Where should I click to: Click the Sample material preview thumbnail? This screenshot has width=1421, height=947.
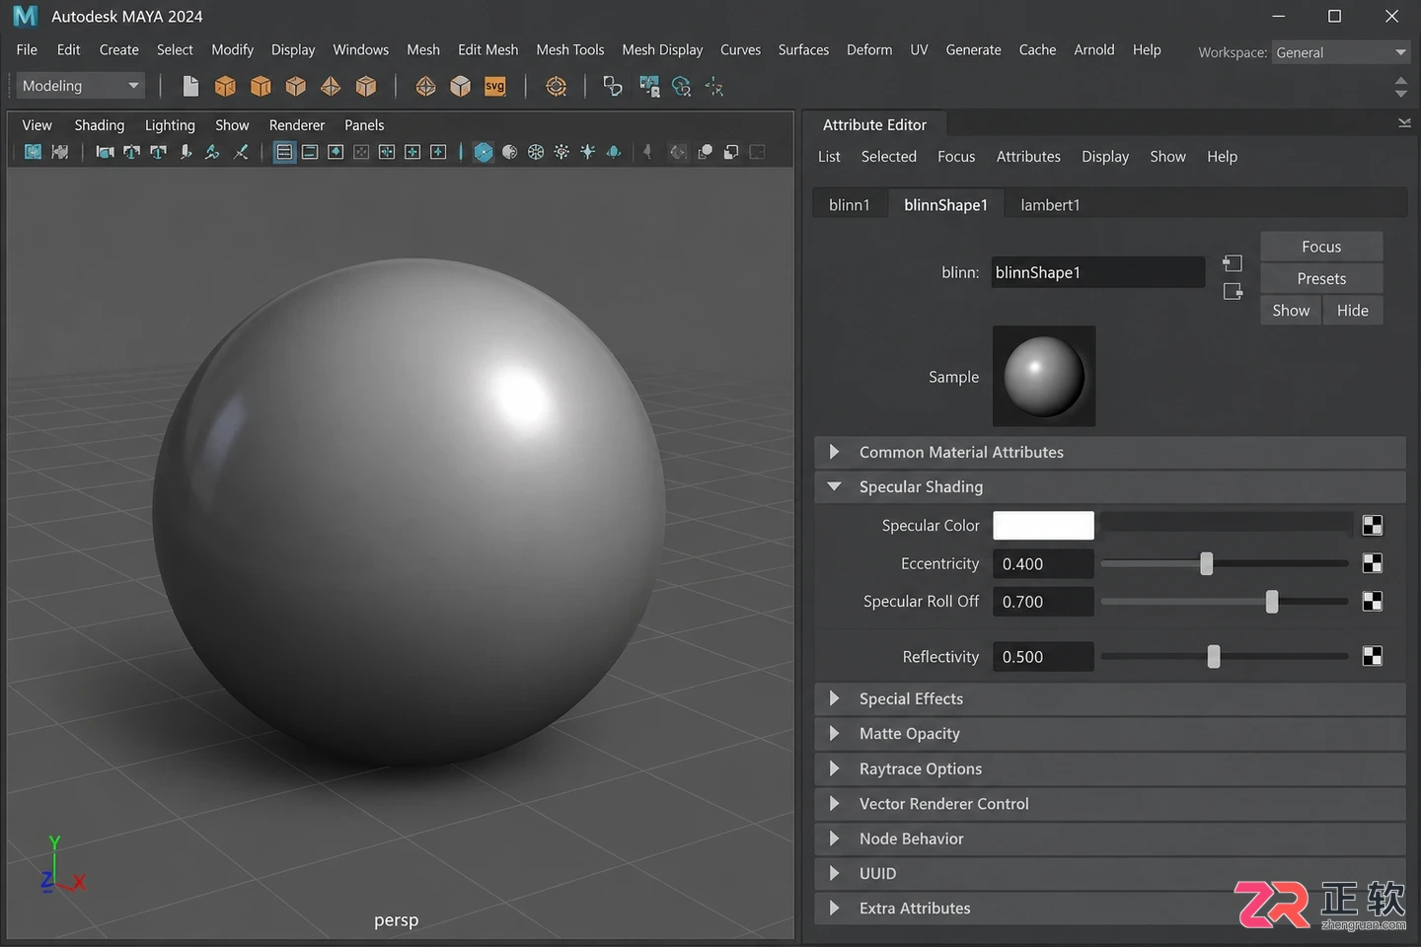coord(1044,376)
